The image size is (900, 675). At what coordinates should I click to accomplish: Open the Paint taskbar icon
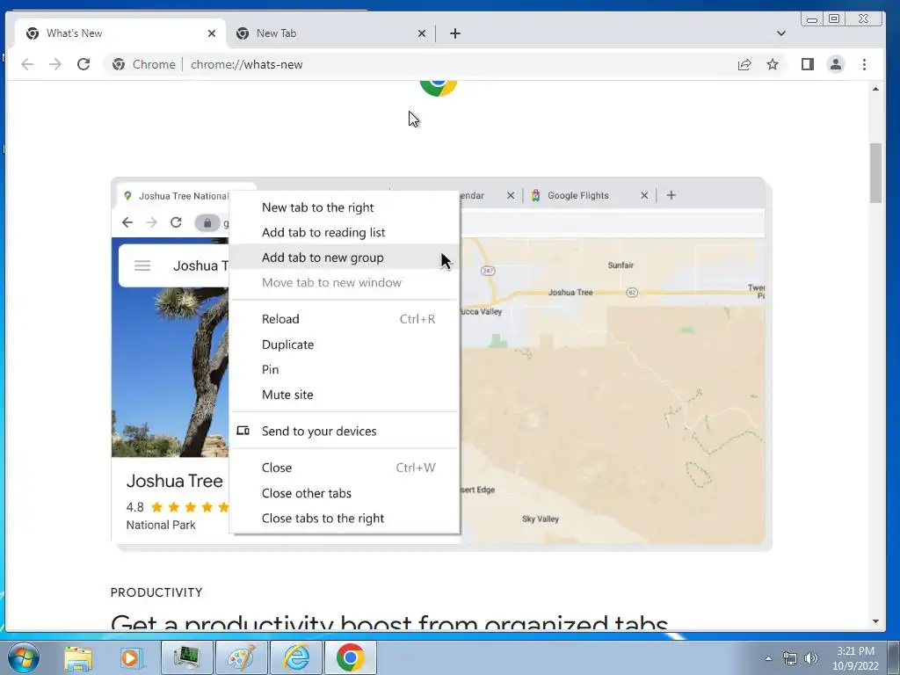(242, 657)
